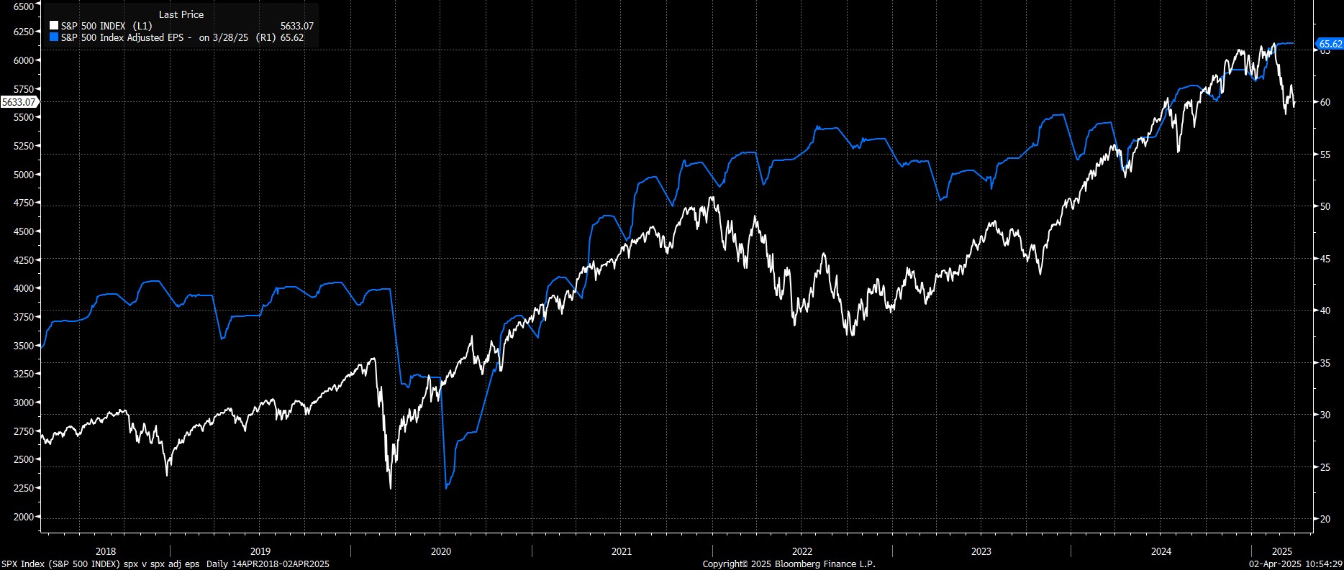Click the 60 right axis label
The width and height of the screenshot is (1344, 570).
1325,102
